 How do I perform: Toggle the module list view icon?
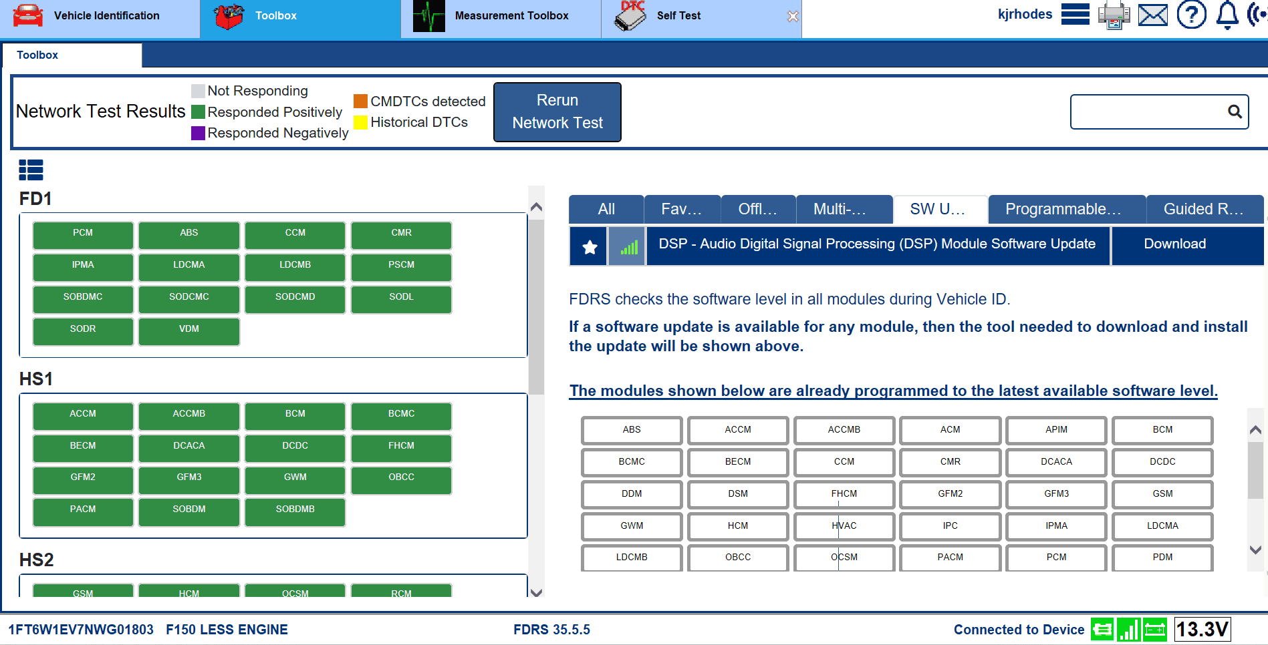(31, 170)
